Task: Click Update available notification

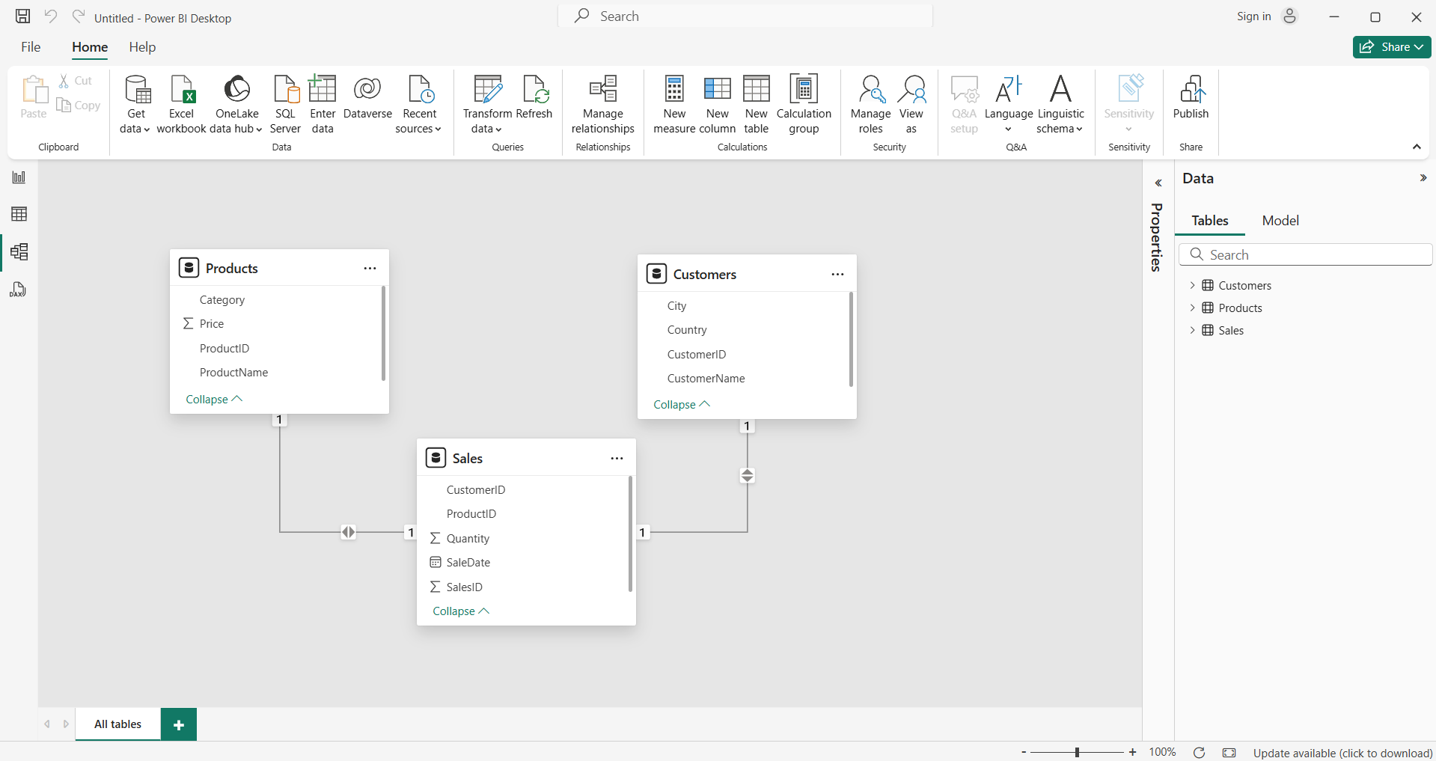Action: [x=1342, y=753]
